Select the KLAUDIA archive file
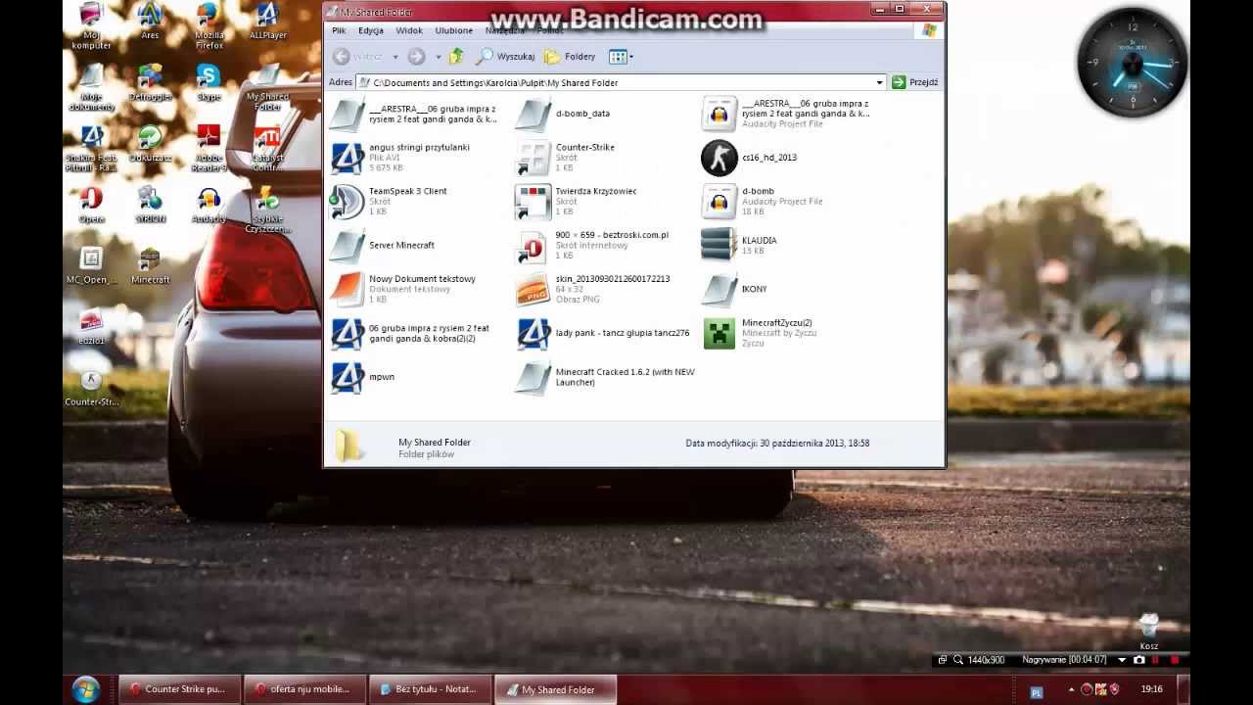The image size is (1253, 705). pyautogui.click(x=740, y=245)
